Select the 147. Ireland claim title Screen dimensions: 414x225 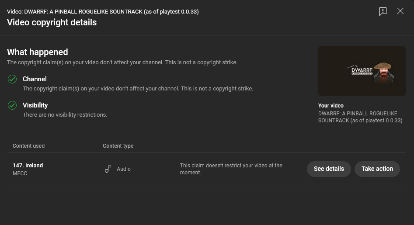pyautogui.click(x=28, y=166)
